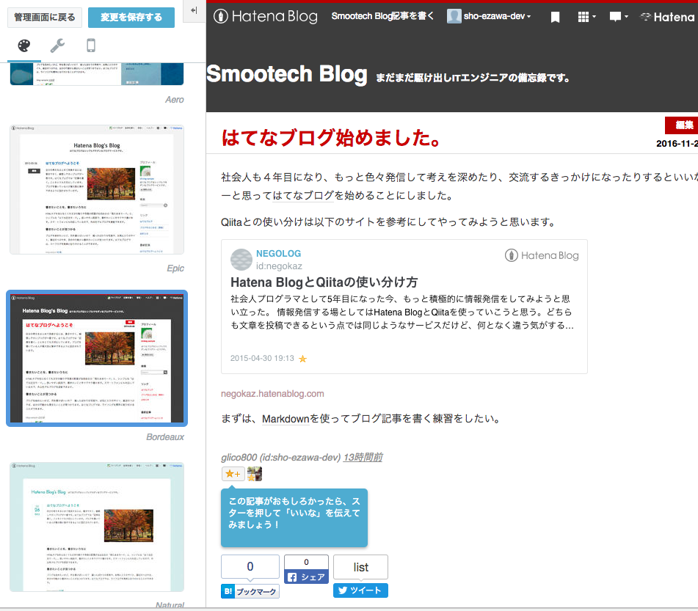This screenshot has height=611, width=698.
Task: Open the sho-ezawa-dev account dropdown
Action: click(497, 16)
